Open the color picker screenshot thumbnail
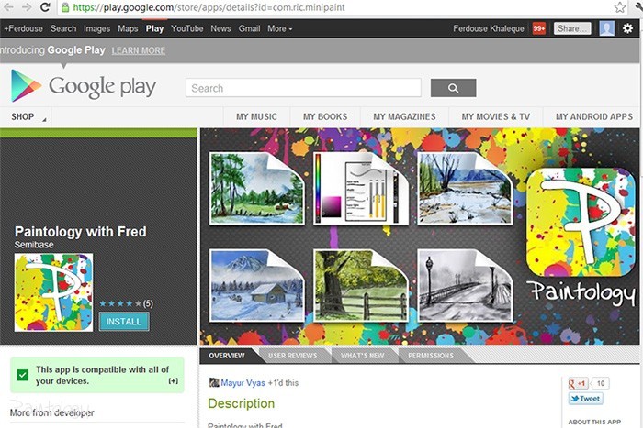Screen dimensions: 643x428 (x=361, y=188)
